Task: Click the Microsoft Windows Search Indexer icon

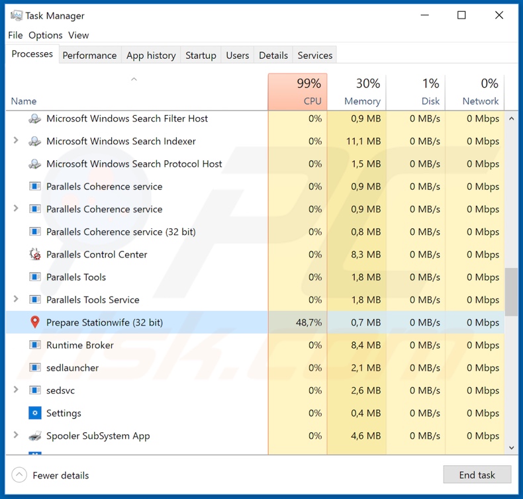Action: tap(34, 142)
